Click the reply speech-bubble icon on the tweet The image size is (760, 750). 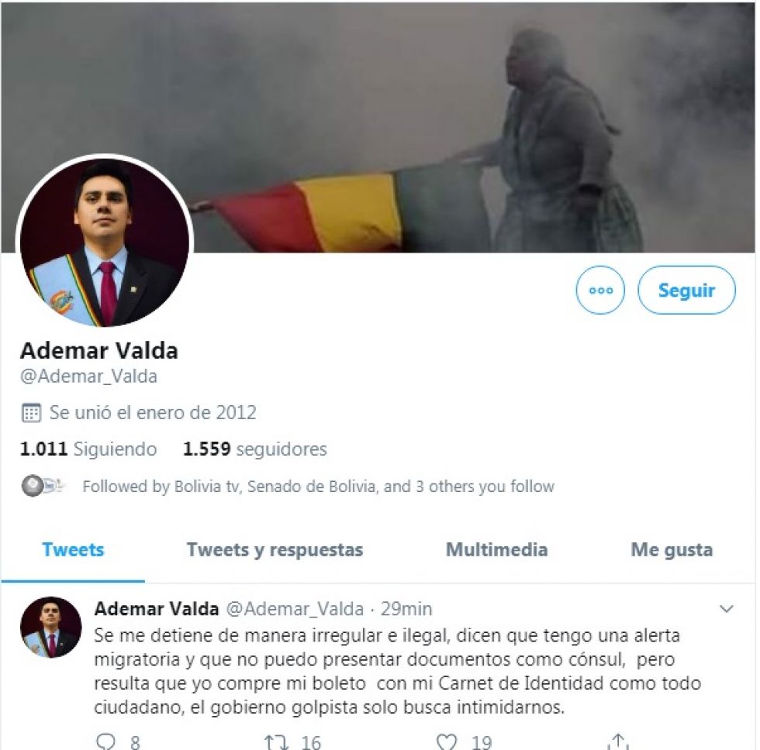point(105,741)
